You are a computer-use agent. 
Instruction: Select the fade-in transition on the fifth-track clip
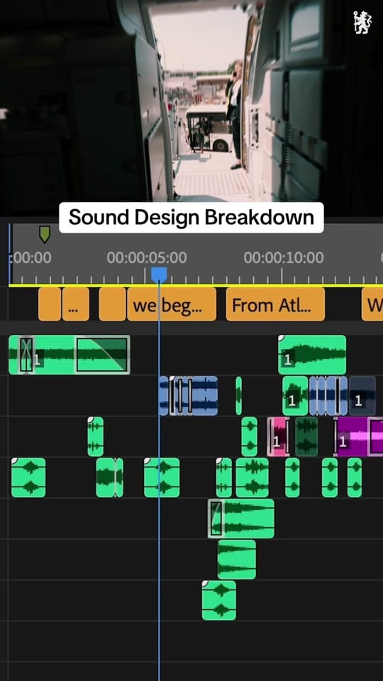216,518
